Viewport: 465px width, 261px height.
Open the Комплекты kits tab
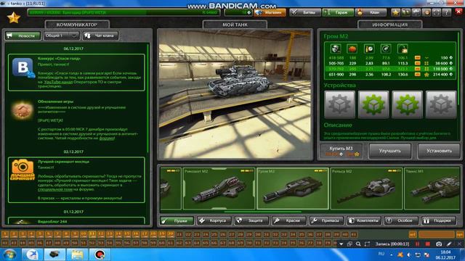point(363,220)
